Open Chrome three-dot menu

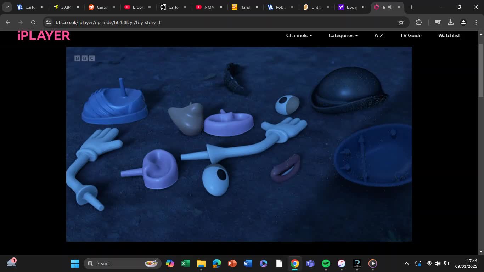pos(476,22)
